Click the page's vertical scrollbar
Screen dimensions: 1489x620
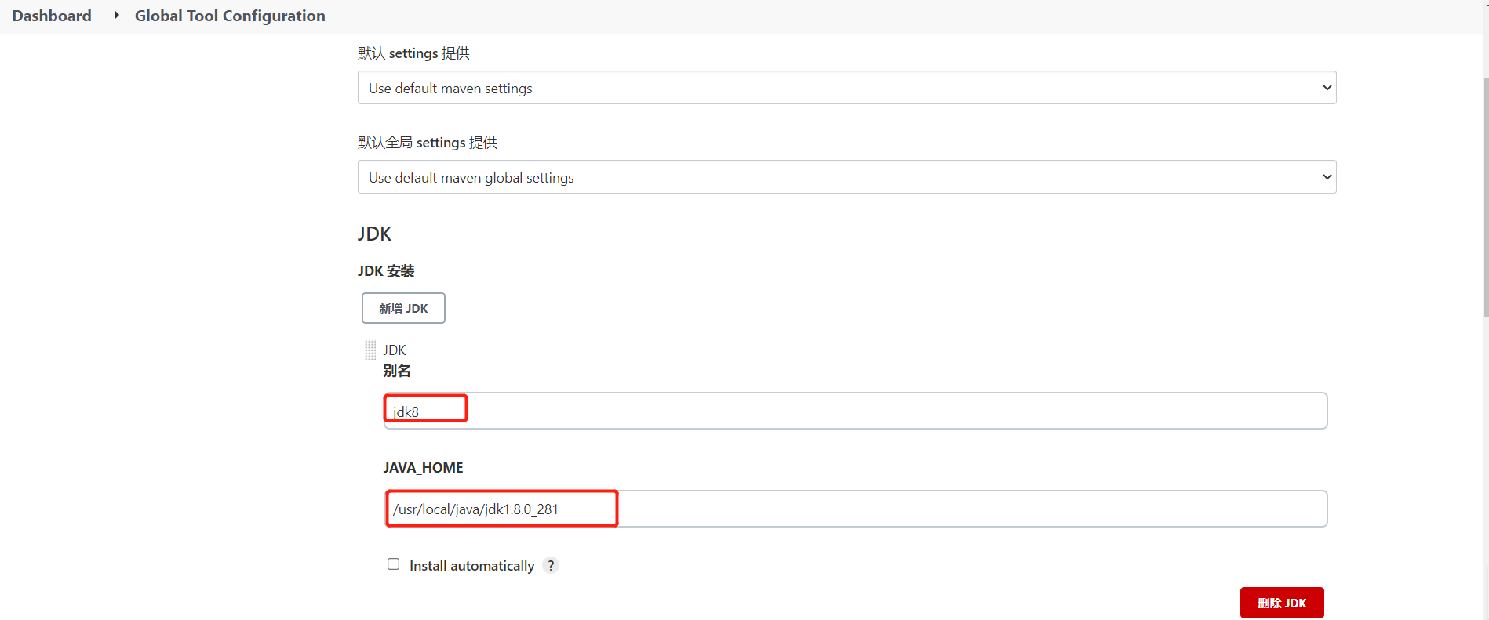tap(1485, 196)
